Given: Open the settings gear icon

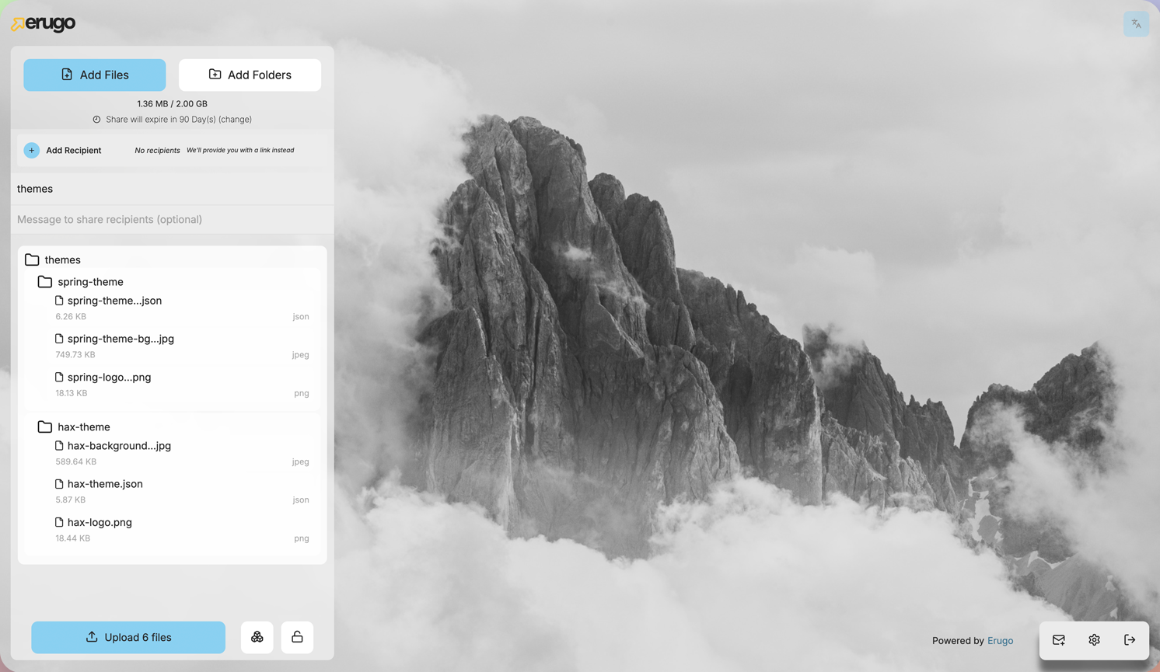Looking at the screenshot, I should 1094,640.
